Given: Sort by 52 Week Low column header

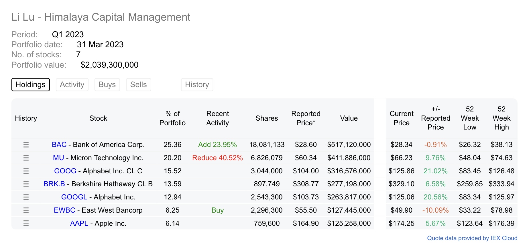Looking at the screenshot, I should coord(470,118).
